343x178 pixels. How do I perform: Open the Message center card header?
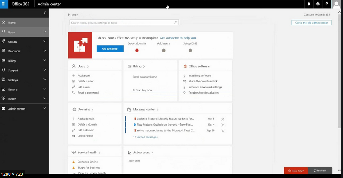[143, 110]
